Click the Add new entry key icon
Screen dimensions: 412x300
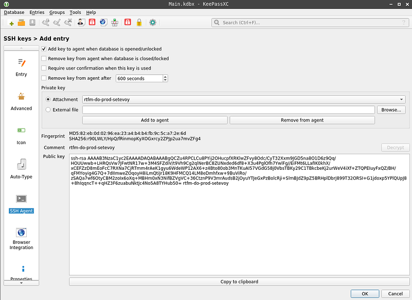(46, 23)
